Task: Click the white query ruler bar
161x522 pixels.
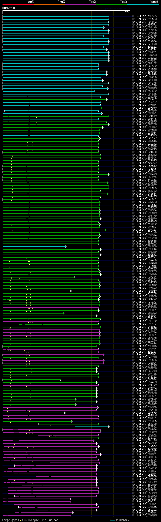Action: coord(66,10)
